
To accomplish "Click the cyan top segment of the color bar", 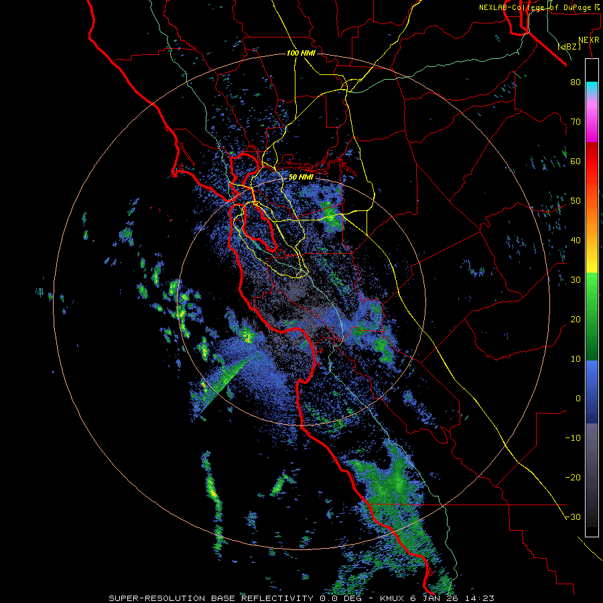I will [592, 88].
